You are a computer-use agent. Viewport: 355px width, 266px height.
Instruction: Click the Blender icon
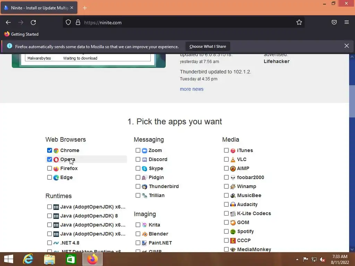point(145,234)
